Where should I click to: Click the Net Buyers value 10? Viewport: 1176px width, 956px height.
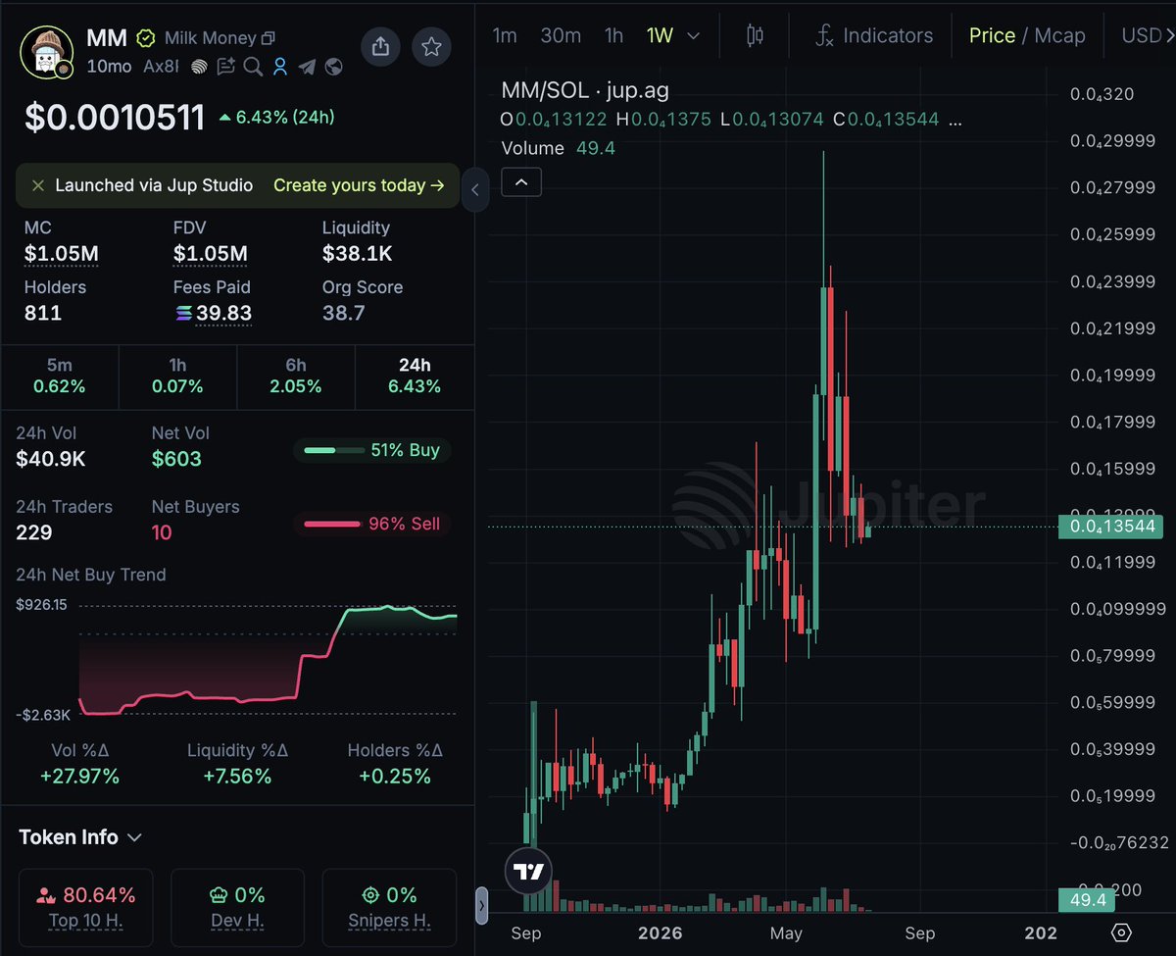(x=162, y=532)
